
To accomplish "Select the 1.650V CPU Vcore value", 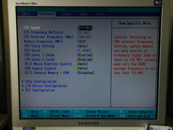I will 84,51.
